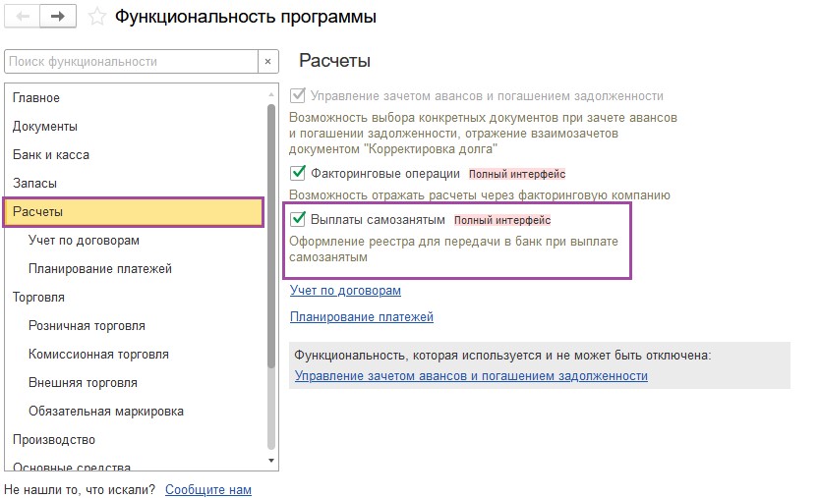Viewport: 819px width, 498px height.
Task: Click the section list scrollbar thumb
Action: coord(271,236)
